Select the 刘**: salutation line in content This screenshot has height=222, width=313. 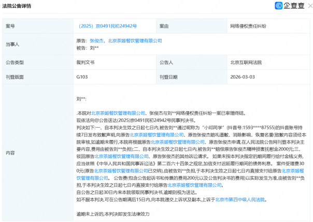click(81, 99)
